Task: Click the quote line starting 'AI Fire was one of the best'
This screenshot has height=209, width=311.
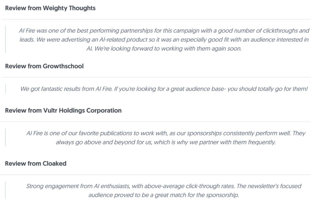Action: point(164,30)
